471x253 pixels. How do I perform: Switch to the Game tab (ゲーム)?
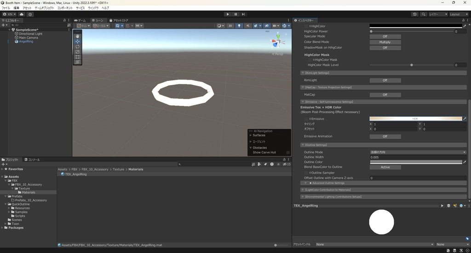pyautogui.click(x=80, y=20)
